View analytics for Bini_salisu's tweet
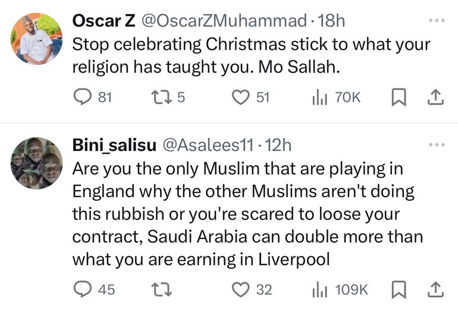 coord(318,289)
